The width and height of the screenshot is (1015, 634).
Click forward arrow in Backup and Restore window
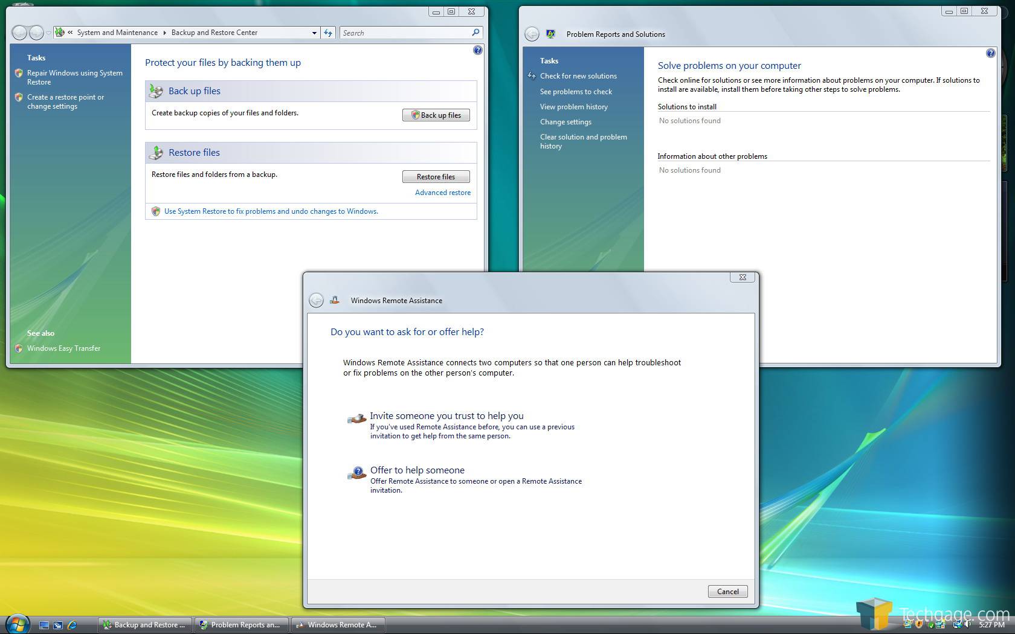[36, 33]
